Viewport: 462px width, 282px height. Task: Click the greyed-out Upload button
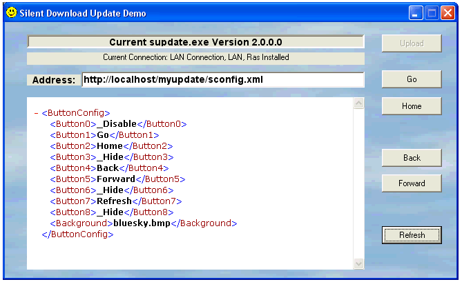[412, 43]
